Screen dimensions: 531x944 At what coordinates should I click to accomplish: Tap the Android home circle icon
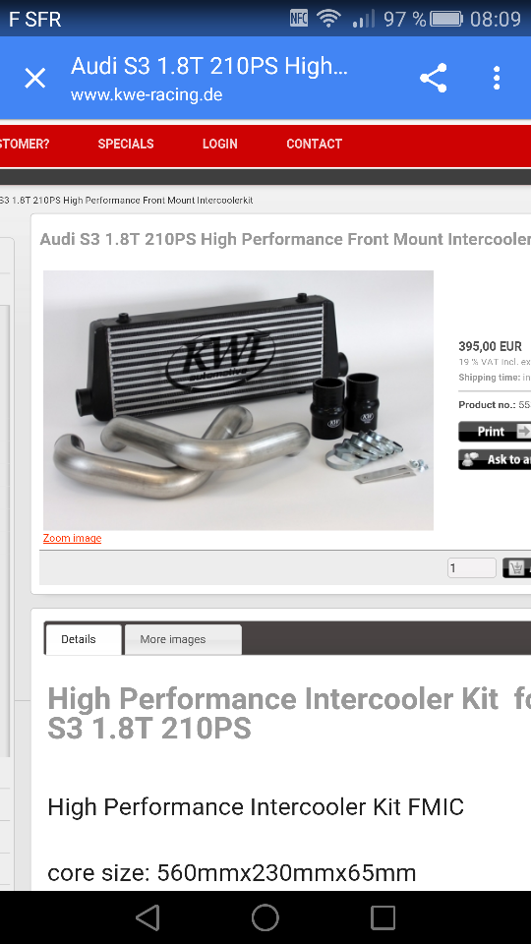tap(265, 917)
